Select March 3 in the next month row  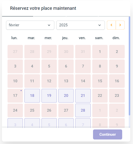click(15, 123)
